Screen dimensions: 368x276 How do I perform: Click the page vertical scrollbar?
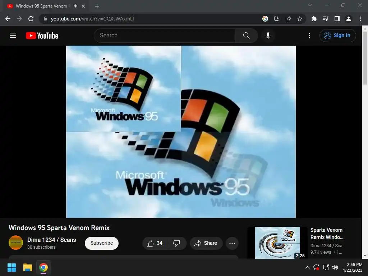click(x=365, y=59)
